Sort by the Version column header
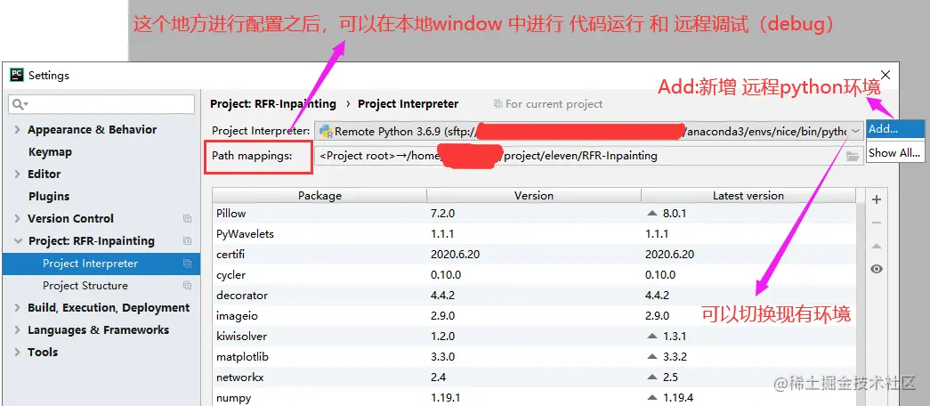This screenshot has width=930, height=406. [x=534, y=195]
